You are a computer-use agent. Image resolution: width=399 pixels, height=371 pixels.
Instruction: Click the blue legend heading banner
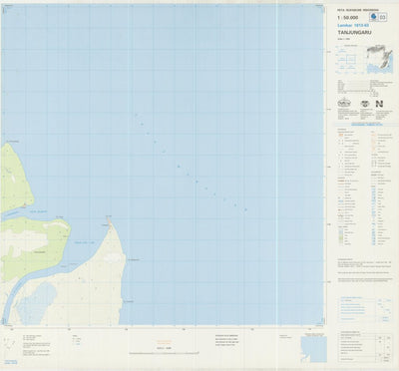coord(367,125)
